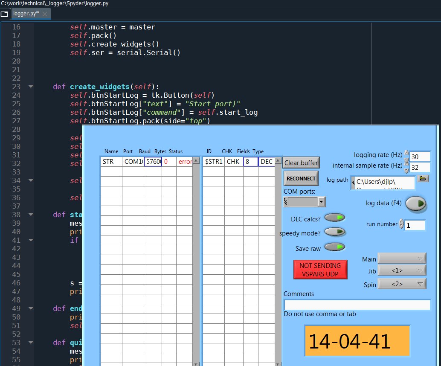Click serial.Serial() at line 19
Image resolution: width=441 pixels, height=366 pixels.
[148, 52]
